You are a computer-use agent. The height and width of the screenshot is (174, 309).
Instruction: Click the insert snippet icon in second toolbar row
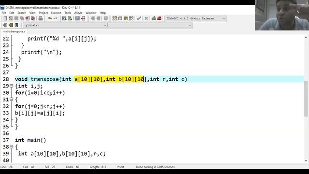pos(5,25)
